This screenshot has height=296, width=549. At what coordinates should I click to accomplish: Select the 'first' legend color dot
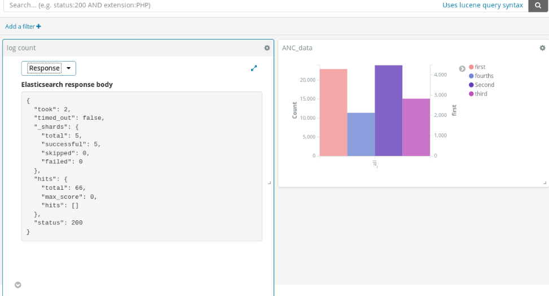471,67
